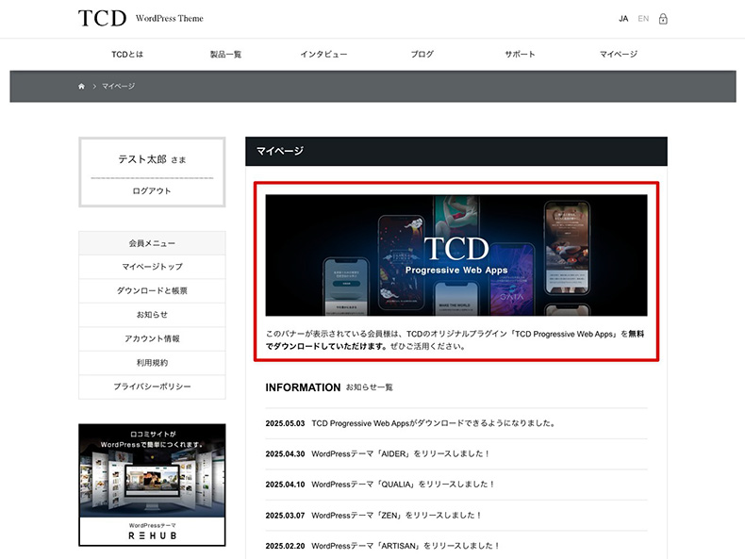The height and width of the screenshot is (559, 745).
Task: Click the WordPress Theme tagline text
Action: coord(170,19)
